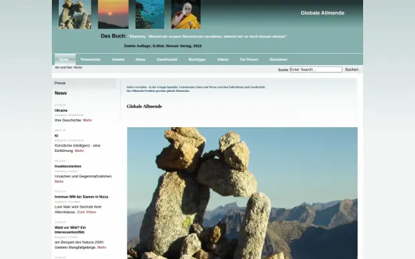Open the Disclaimer menu item
This screenshot has height=259, width=415.
tap(279, 59)
